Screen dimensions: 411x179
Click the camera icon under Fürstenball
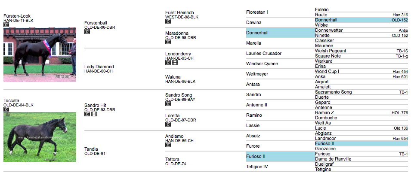pyautogui.click(x=87, y=31)
